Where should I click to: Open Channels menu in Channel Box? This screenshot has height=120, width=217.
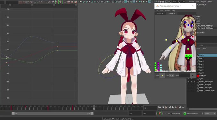pyautogui.click(x=191, y=2)
